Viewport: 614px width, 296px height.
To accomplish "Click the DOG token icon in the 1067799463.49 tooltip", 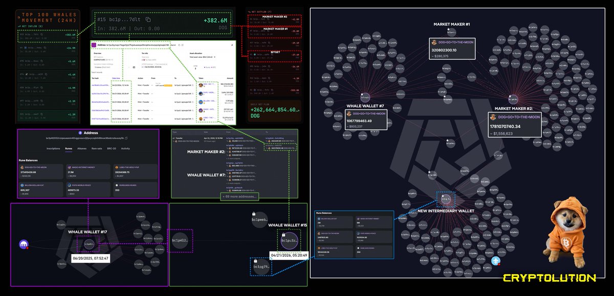I will [x=349, y=113].
